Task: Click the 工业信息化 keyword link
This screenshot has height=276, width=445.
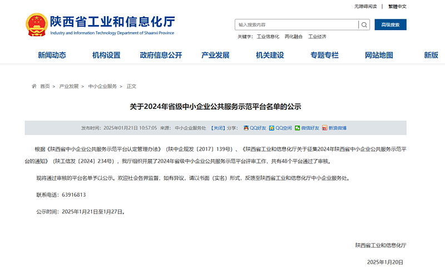Action: (x=268, y=37)
